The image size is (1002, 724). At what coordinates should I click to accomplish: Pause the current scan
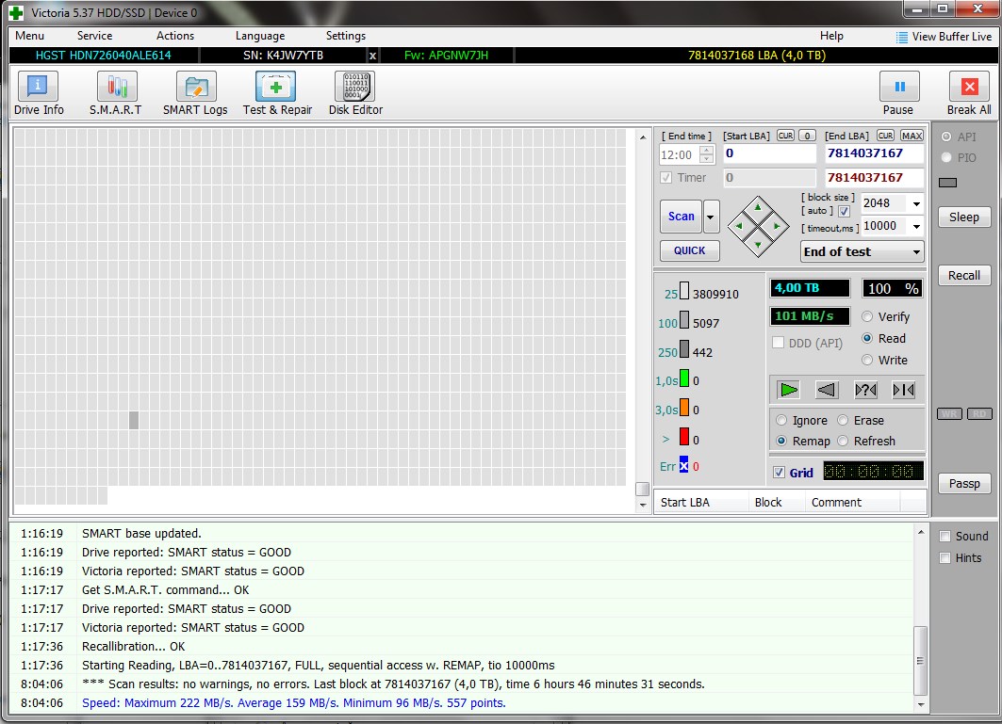(x=898, y=93)
